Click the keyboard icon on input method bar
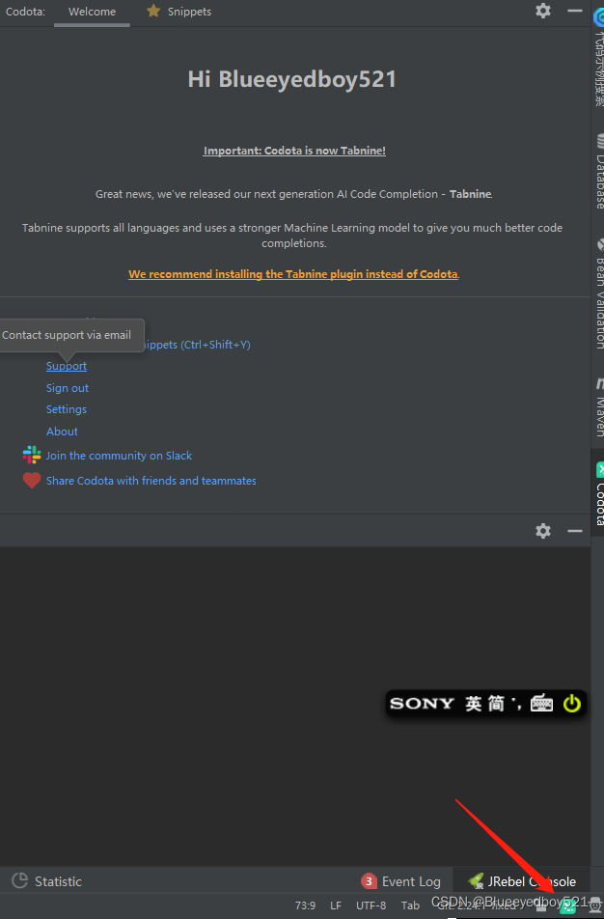This screenshot has height=919, width=604. point(541,703)
